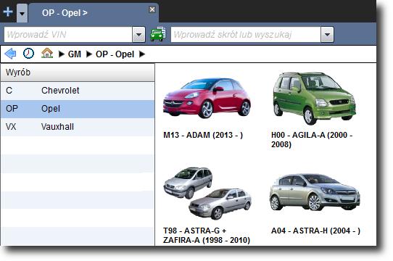Open the OP - Opel breadcrumb
This screenshot has height=261, width=393.
click(115, 54)
